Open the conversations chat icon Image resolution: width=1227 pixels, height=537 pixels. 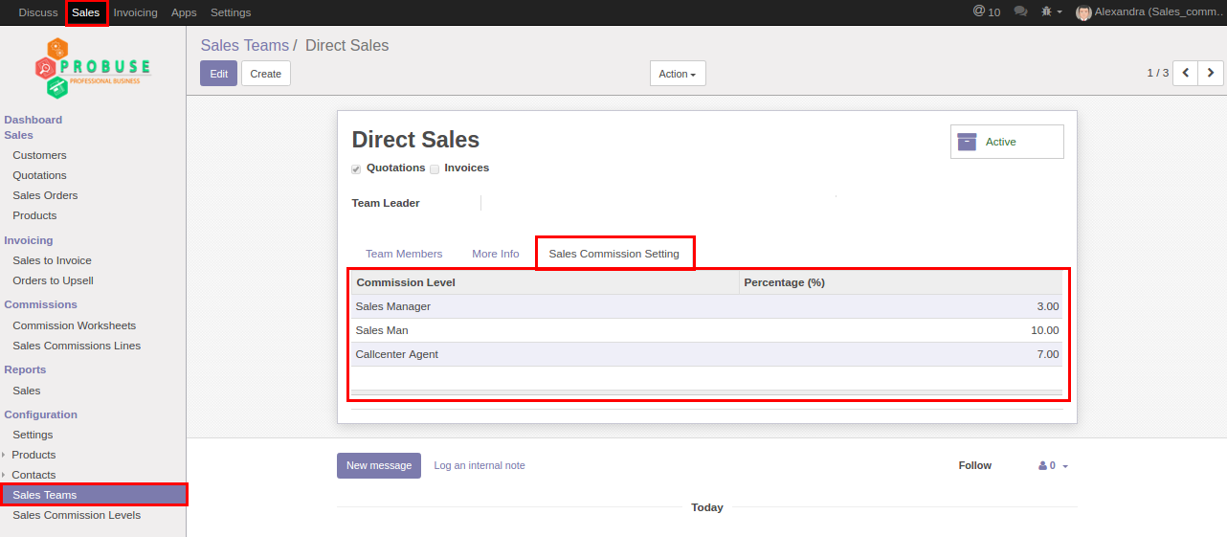coord(1020,12)
